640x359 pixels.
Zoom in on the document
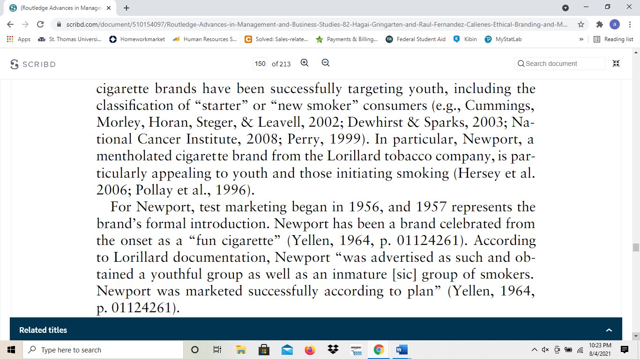coord(305,63)
